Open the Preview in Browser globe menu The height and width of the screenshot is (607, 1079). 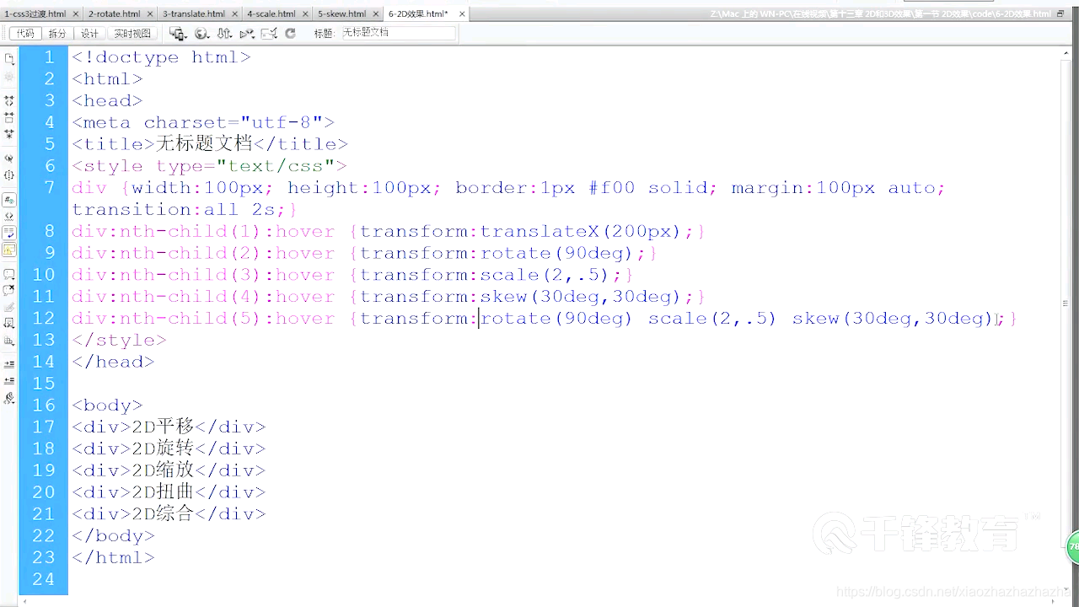202,34
